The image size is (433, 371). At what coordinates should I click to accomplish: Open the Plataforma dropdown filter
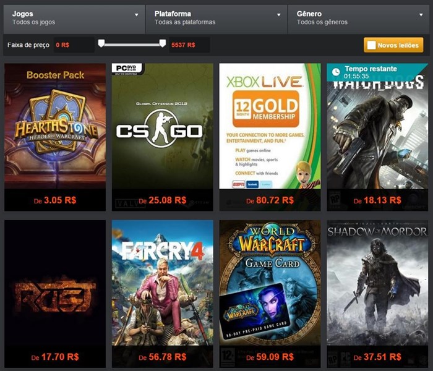click(x=216, y=19)
